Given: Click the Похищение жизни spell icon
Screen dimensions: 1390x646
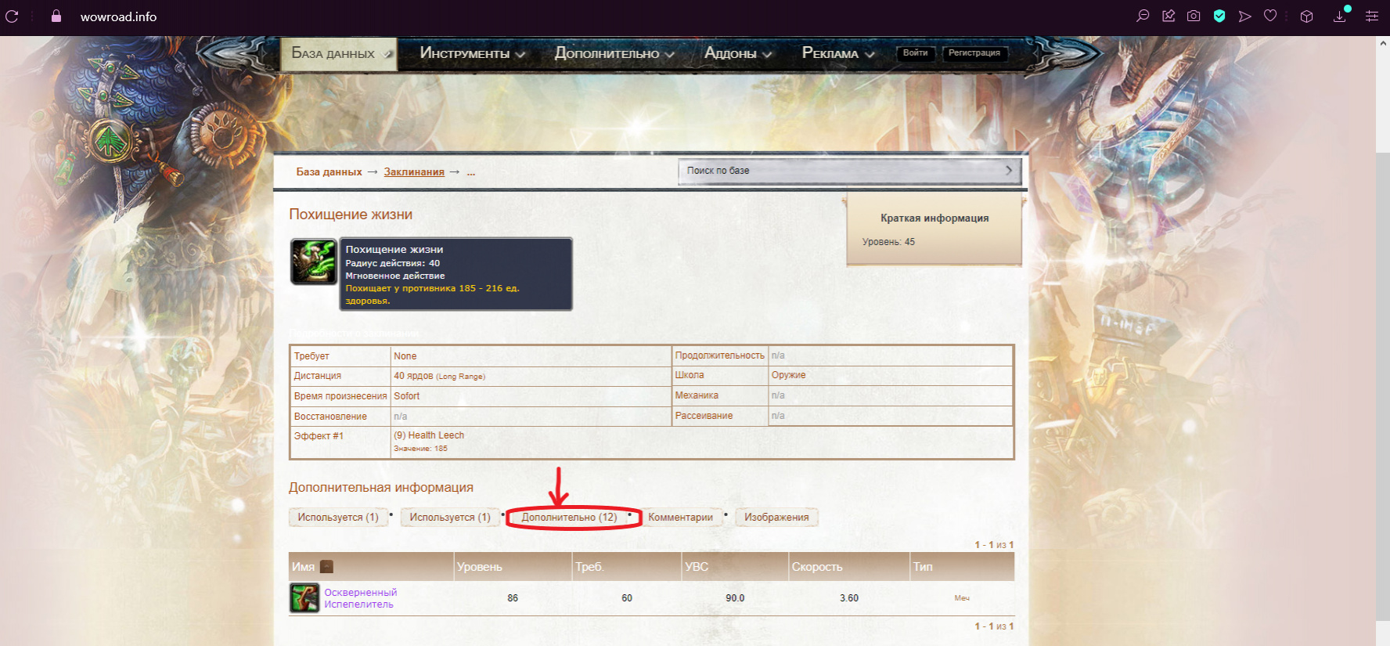Looking at the screenshot, I should (x=313, y=262).
